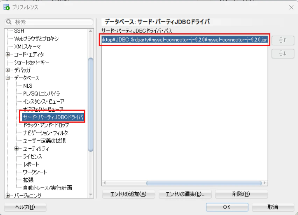Select ライセンス in the tree
Image resolution: width=298 pixels, height=215 pixels.
[x=33, y=156]
